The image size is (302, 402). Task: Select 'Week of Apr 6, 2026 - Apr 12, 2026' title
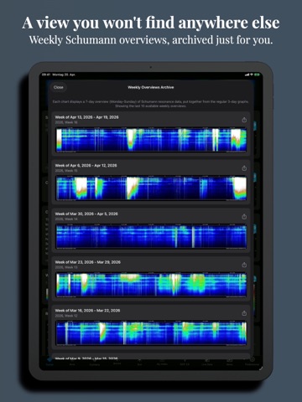click(86, 166)
